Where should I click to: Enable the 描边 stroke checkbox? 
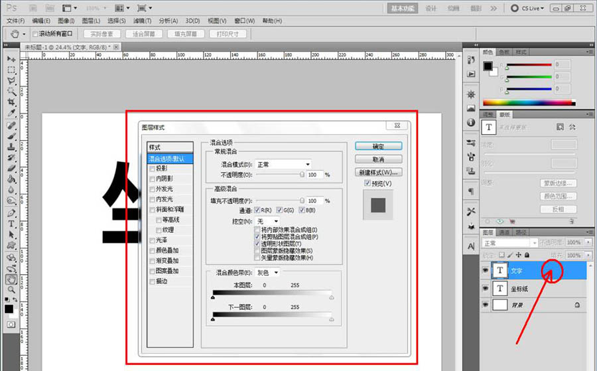[x=153, y=281]
